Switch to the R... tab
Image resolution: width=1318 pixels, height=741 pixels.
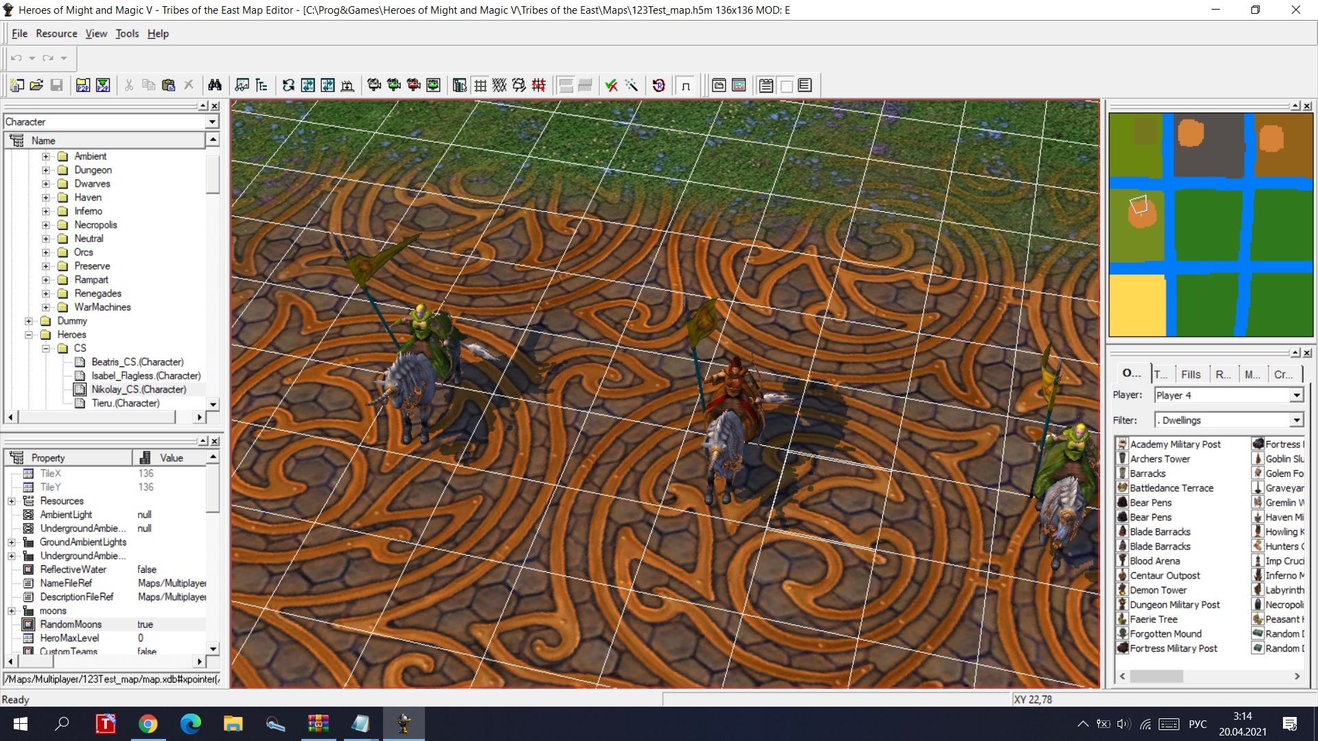tap(1223, 374)
